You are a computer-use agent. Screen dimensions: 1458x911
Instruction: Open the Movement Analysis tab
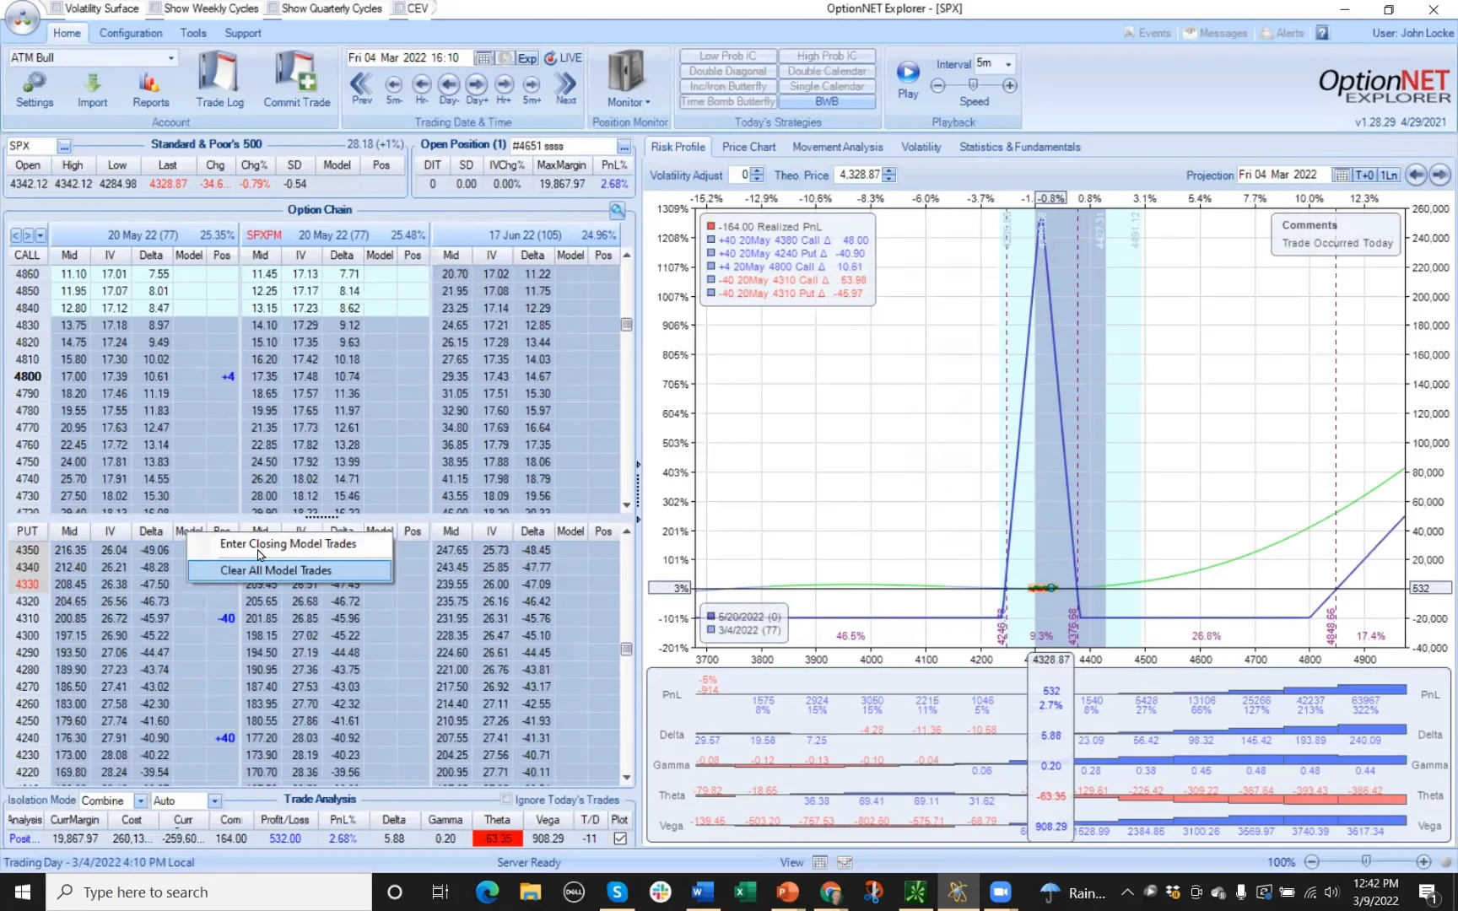click(837, 147)
